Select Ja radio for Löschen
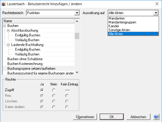The width and height of the screenshot is (162, 122). pos(42,101)
